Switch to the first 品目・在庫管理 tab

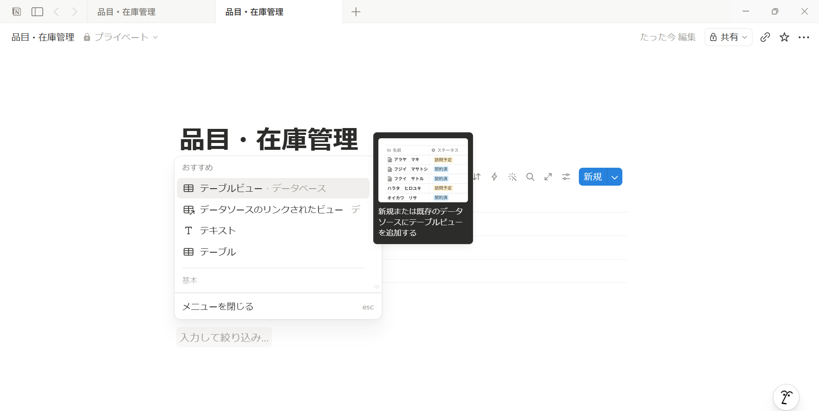coord(151,12)
